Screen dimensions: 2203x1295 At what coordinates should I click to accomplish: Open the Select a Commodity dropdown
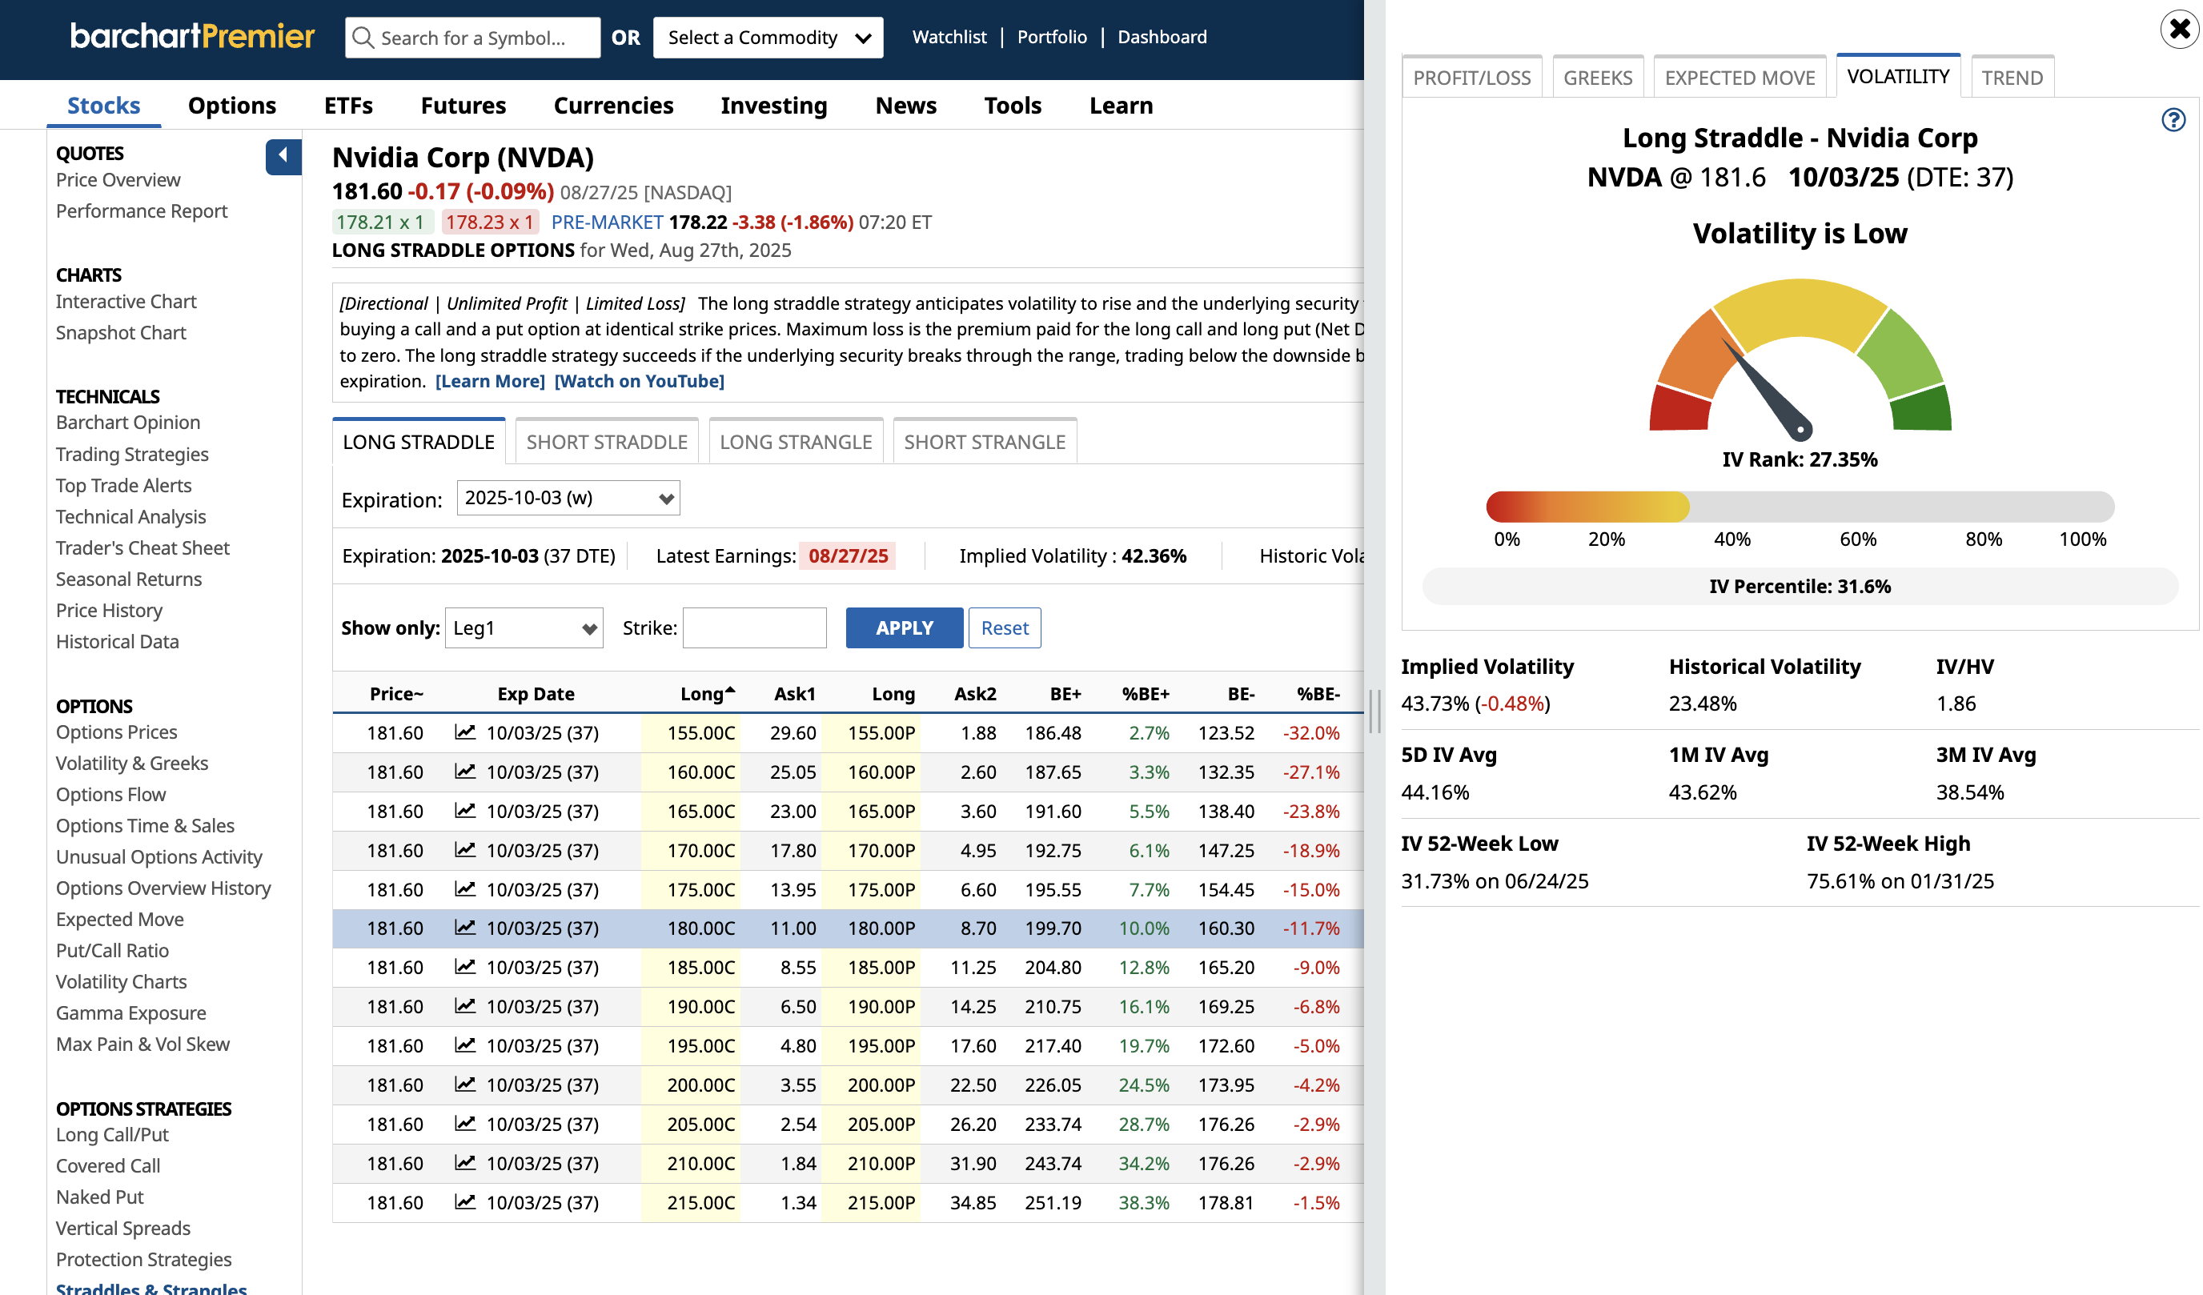point(768,38)
